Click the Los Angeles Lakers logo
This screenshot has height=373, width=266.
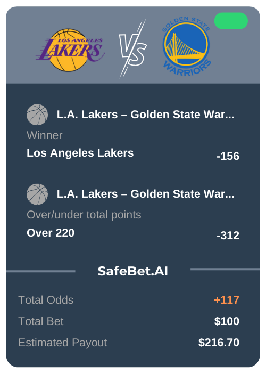[70, 50]
